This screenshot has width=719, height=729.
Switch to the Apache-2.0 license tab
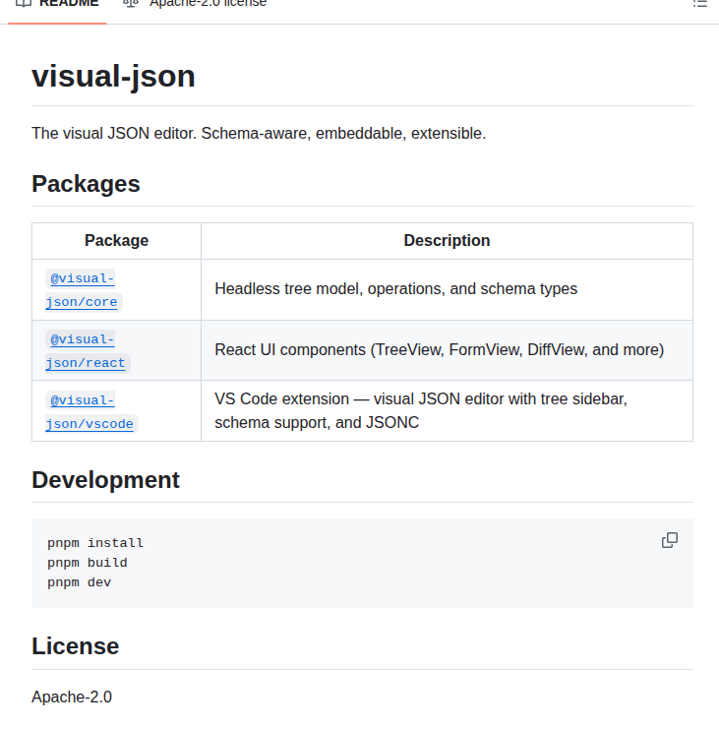pos(195,6)
